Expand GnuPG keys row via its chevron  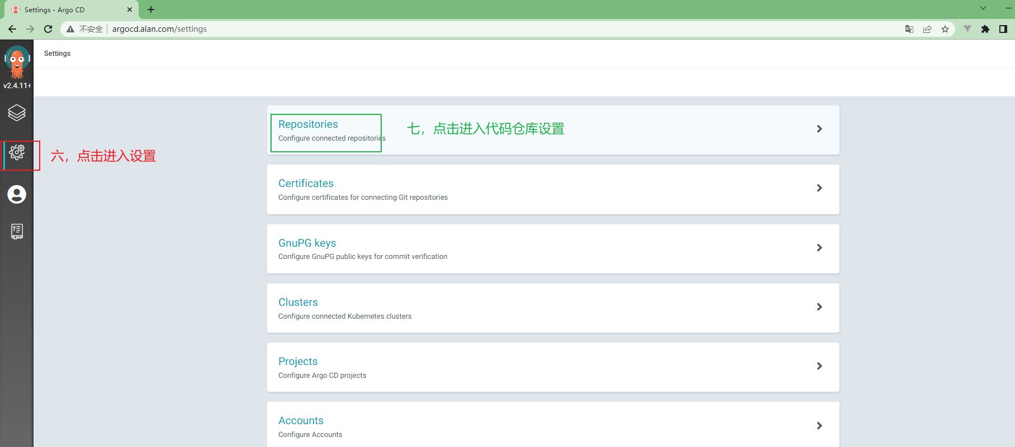(819, 248)
